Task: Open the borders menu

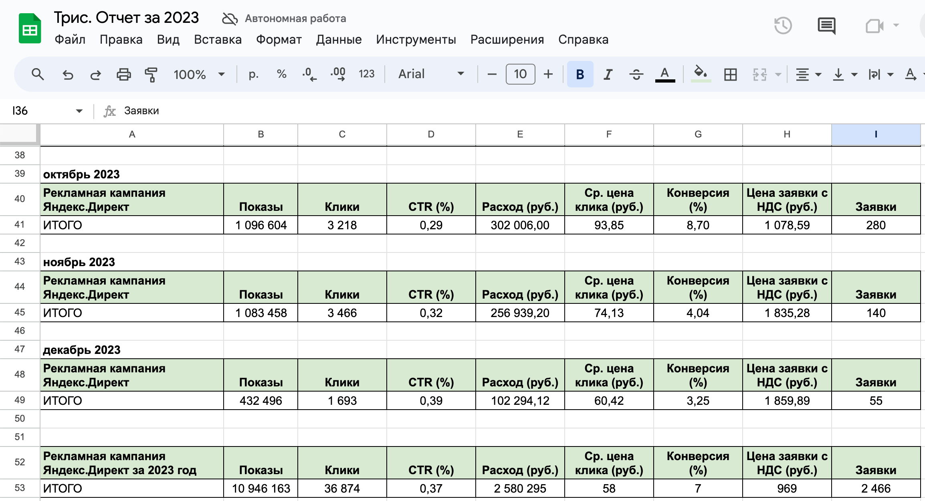Action: point(730,74)
